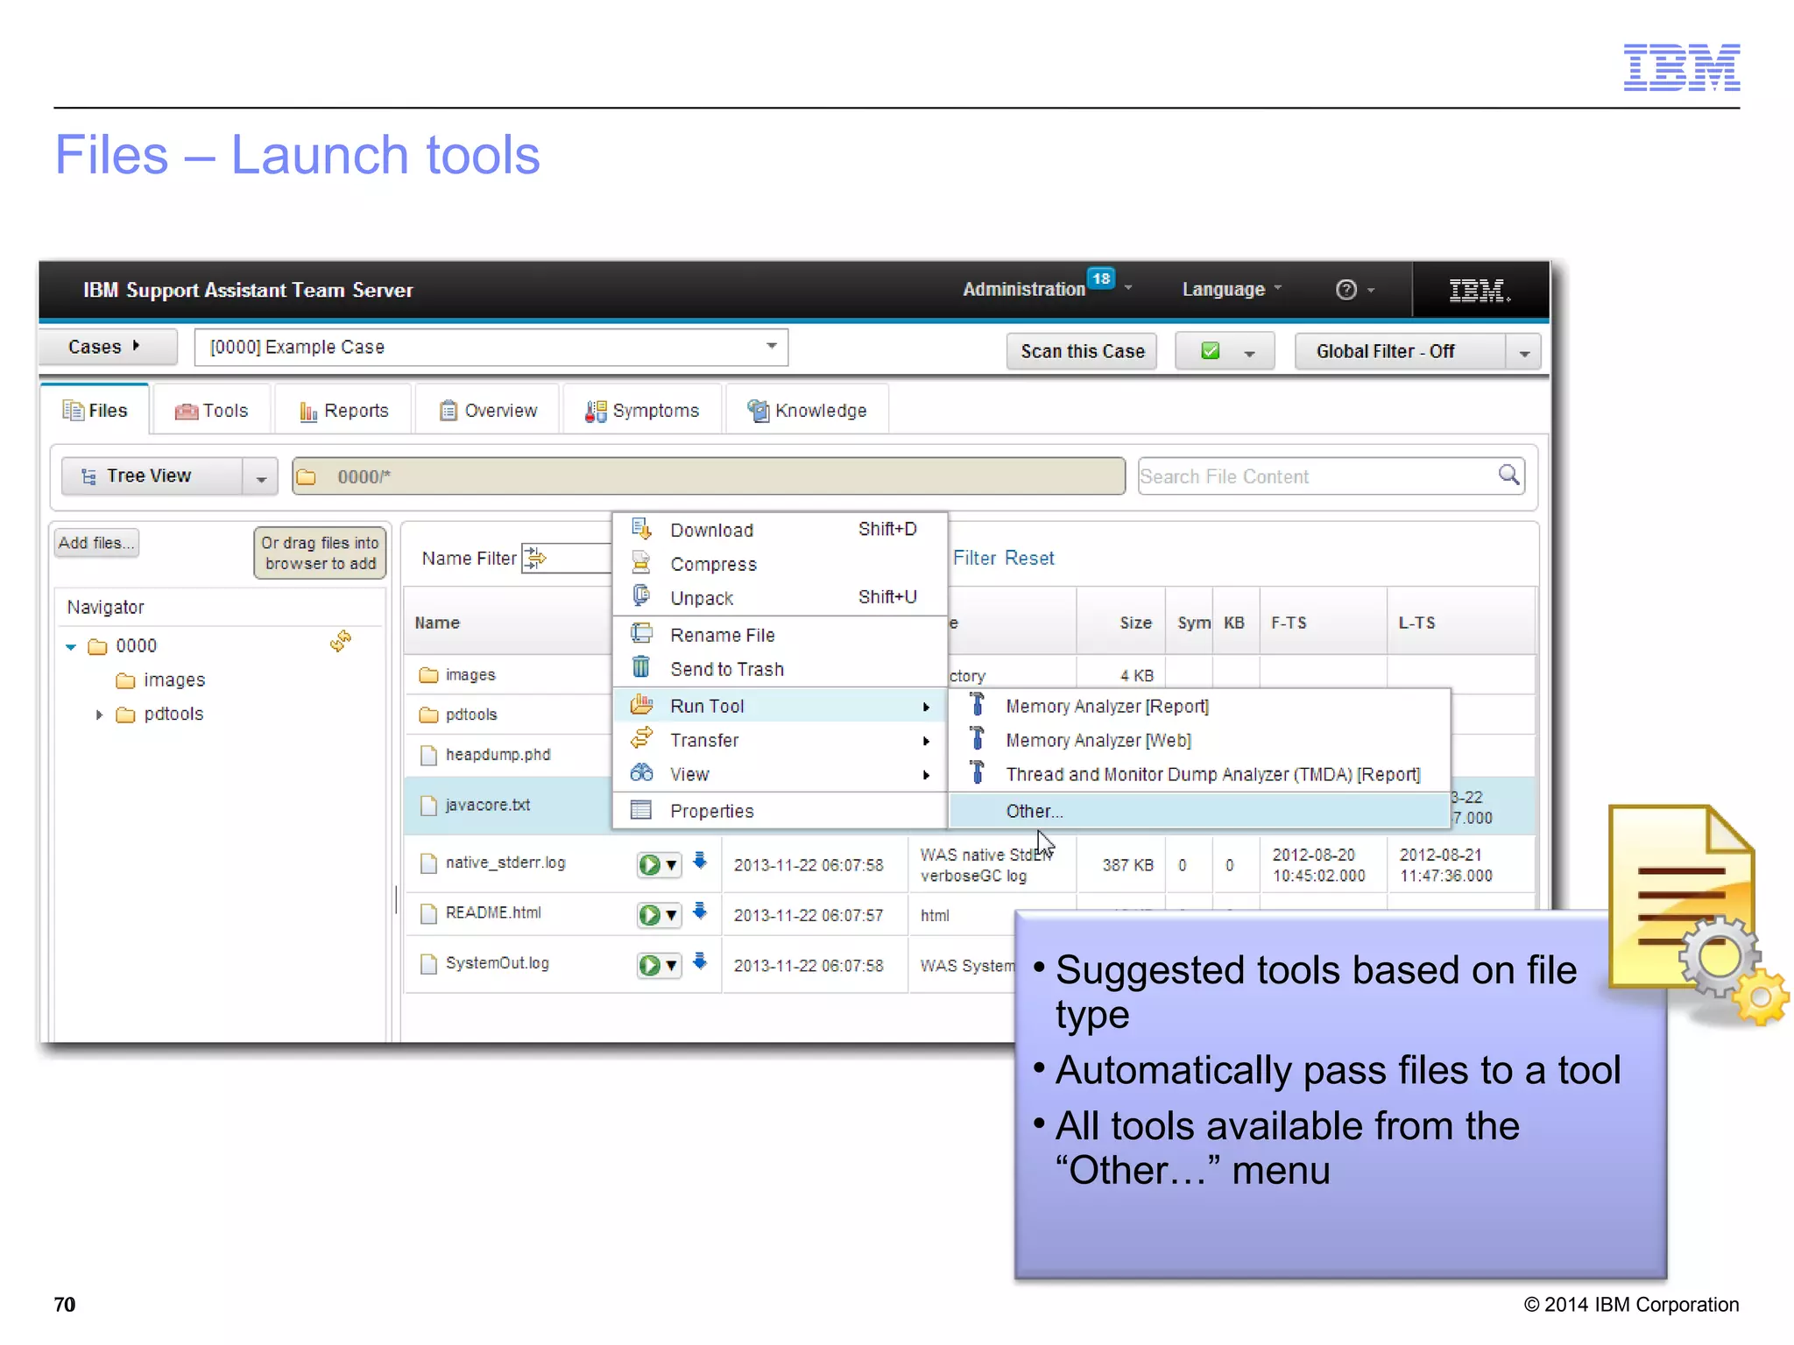
Task: Click green run button for README.html
Action: click(x=650, y=915)
